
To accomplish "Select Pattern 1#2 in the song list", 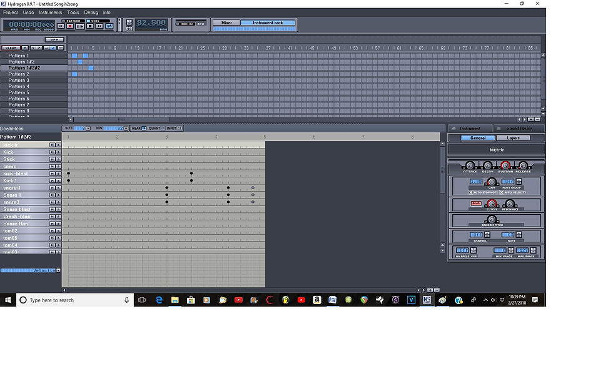I will (34, 62).
